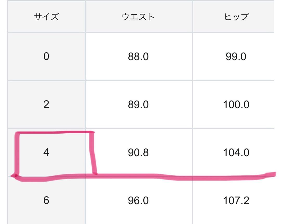Click the ヒップ column header
Screen dimensions: 281x224
click(x=236, y=17)
